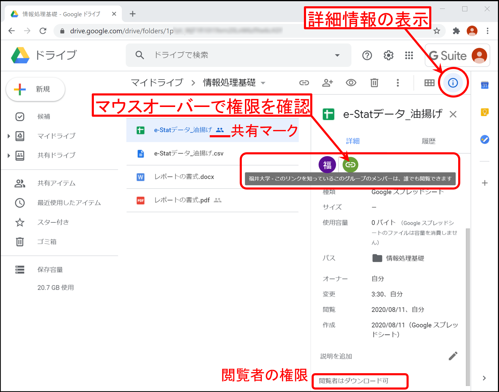The width and height of the screenshot is (499, 392).
Task: Bookmark page with star icon
Action: [437, 31]
